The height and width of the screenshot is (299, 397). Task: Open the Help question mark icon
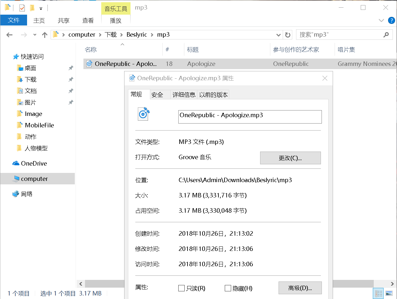pos(391,21)
